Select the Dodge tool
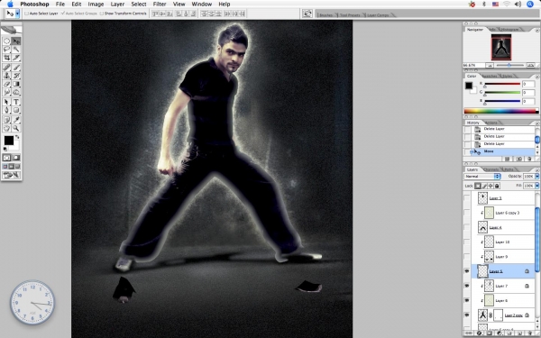 pyautogui.click(x=16, y=92)
